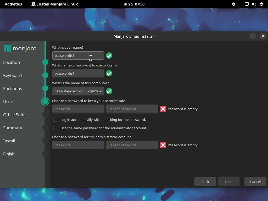This screenshot has width=268, height=201.
Task: Open the Activities overview
Action: point(13,4)
